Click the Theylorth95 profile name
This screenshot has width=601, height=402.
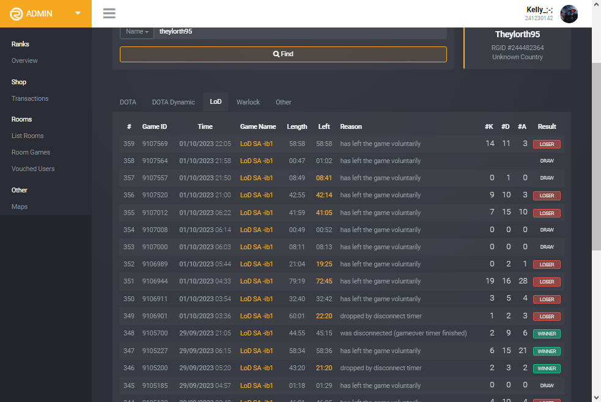[517, 34]
